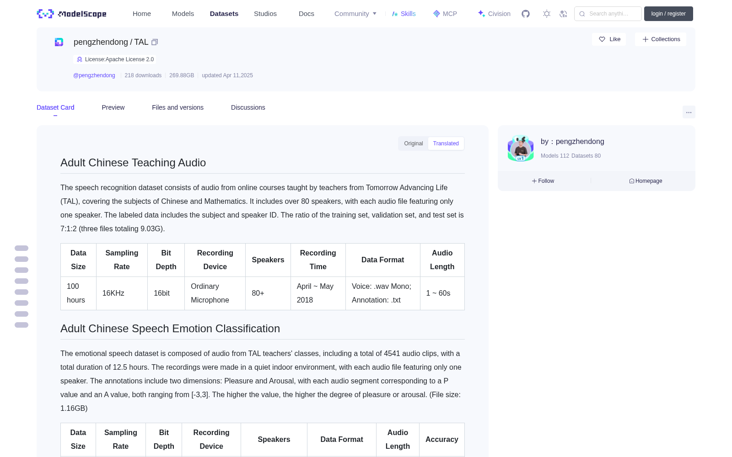The image size is (732, 457).
Task: Click the login / register button
Action: 668,14
